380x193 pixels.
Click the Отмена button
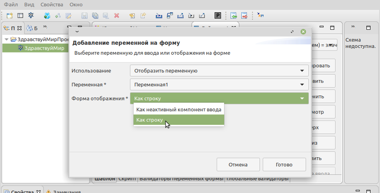238,165
